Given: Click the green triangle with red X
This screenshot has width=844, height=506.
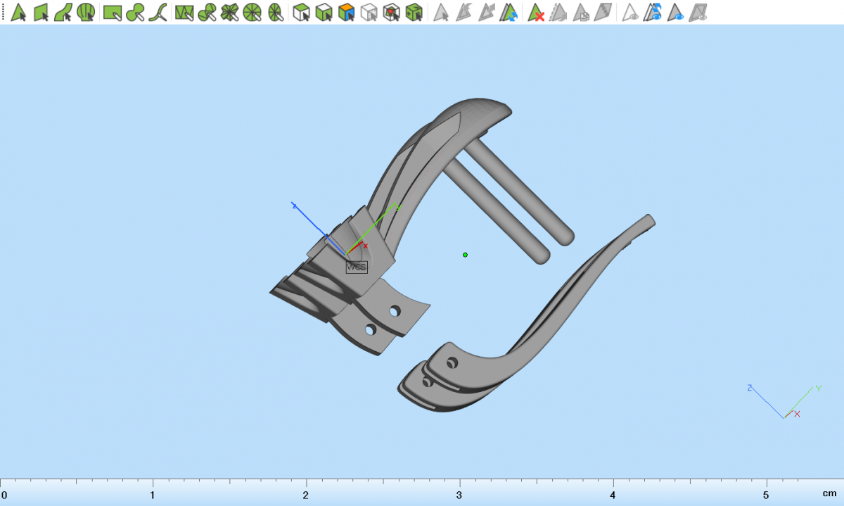Looking at the screenshot, I should pos(537,12).
